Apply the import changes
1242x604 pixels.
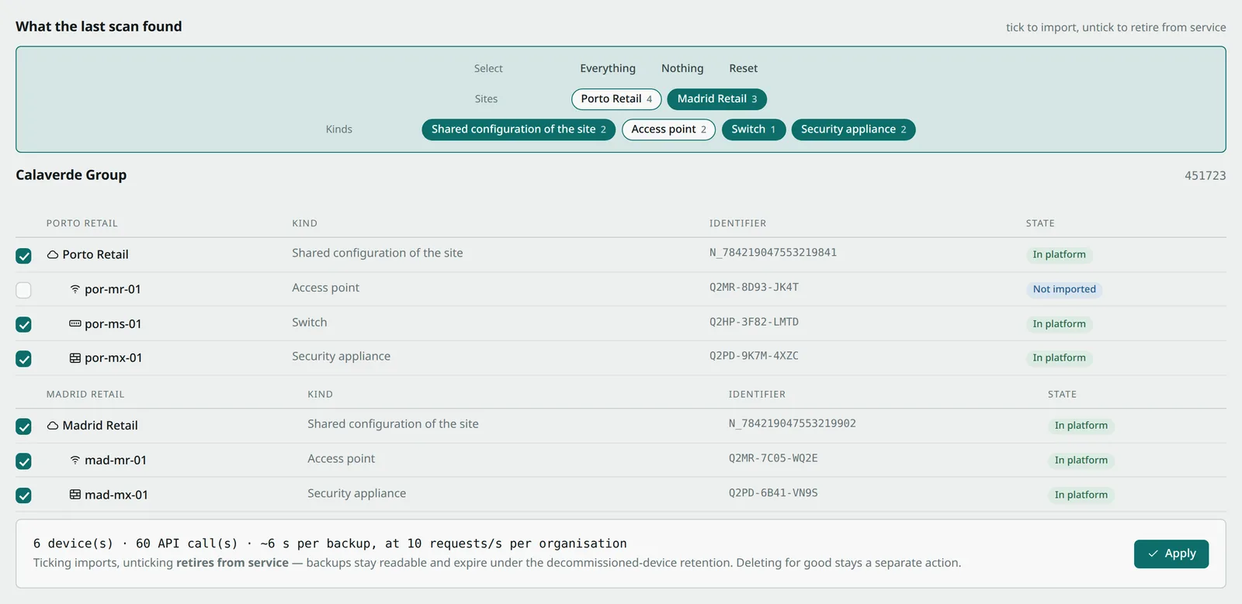pos(1171,554)
